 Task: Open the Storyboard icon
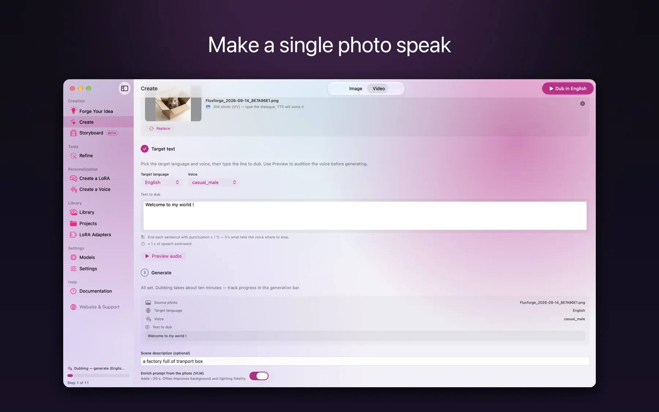coord(73,133)
